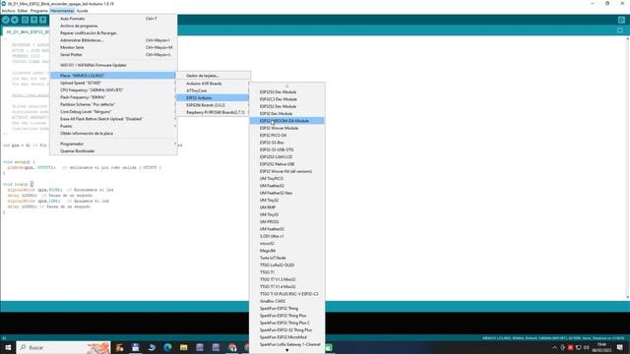Screen dimensions: 630x354
Task: Open Administrar Bibliotecas entry
Action: 113,40
